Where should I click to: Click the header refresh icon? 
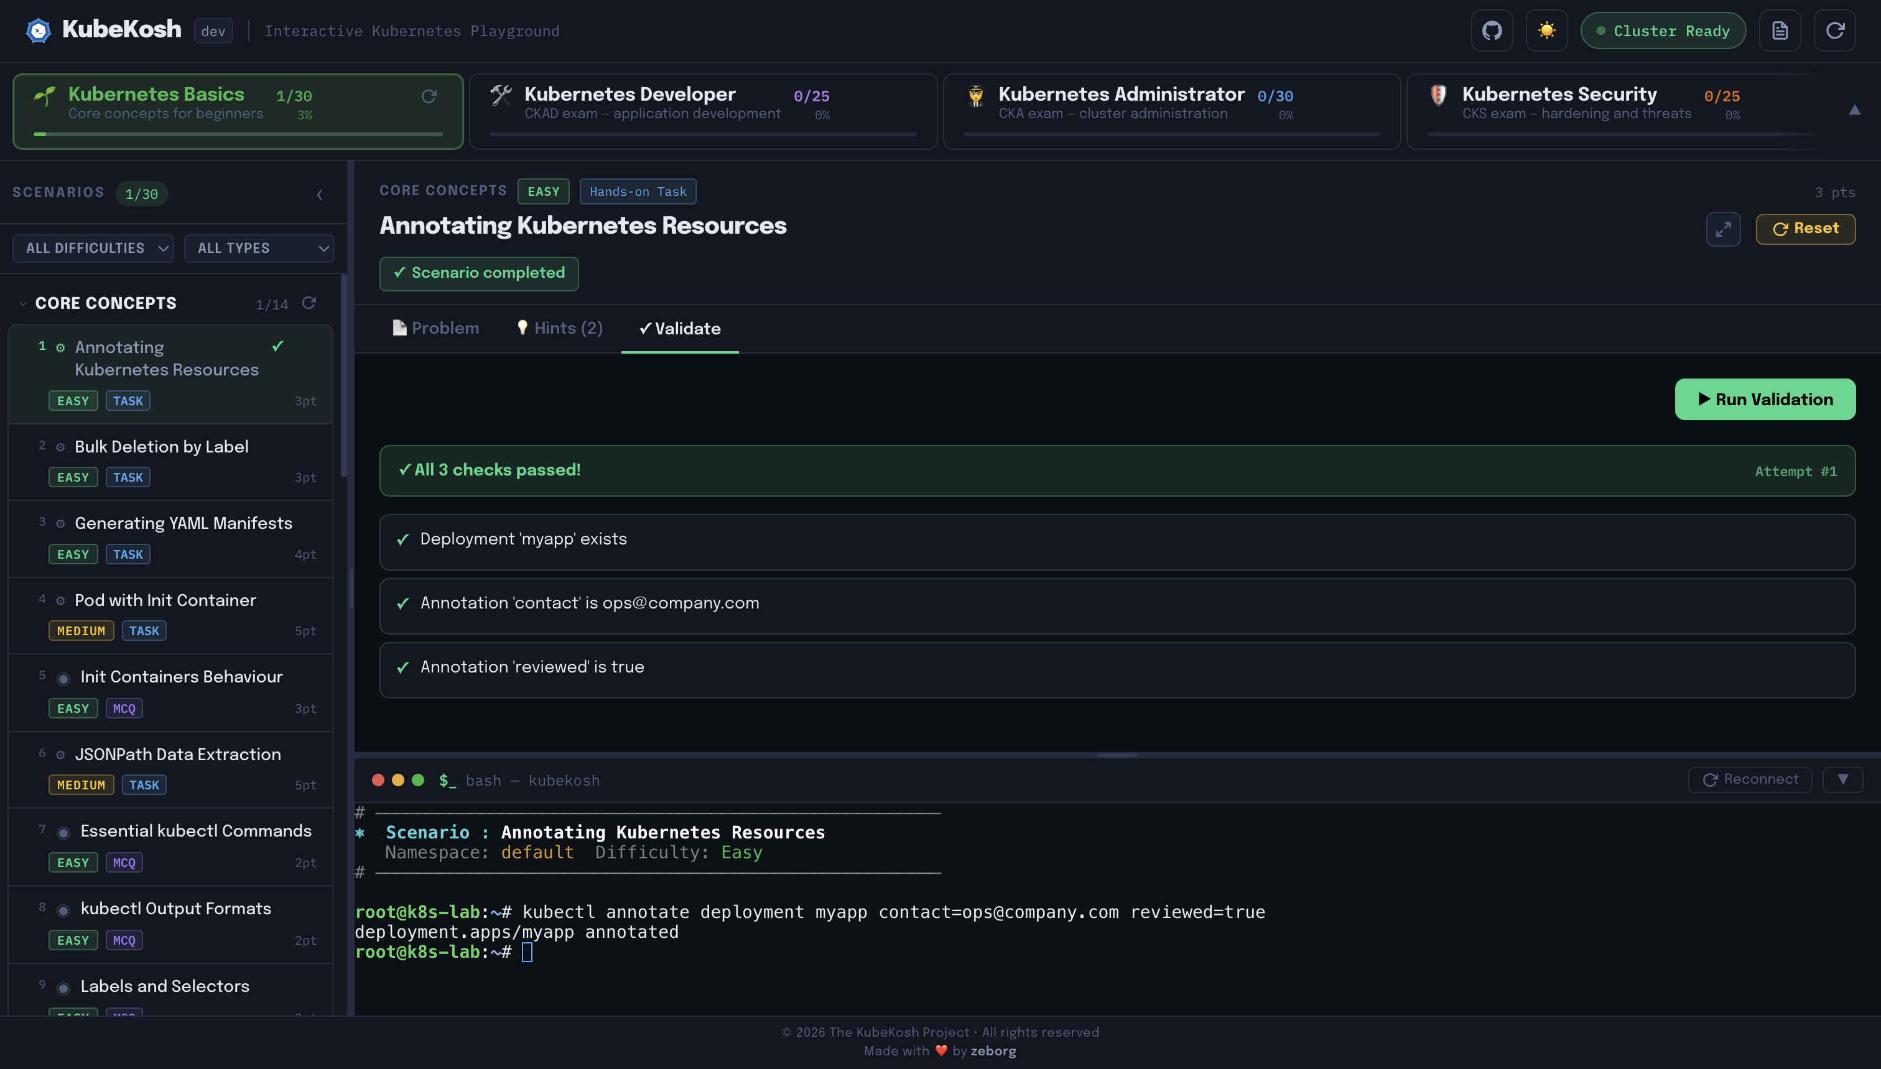[x=1835, y=31]
